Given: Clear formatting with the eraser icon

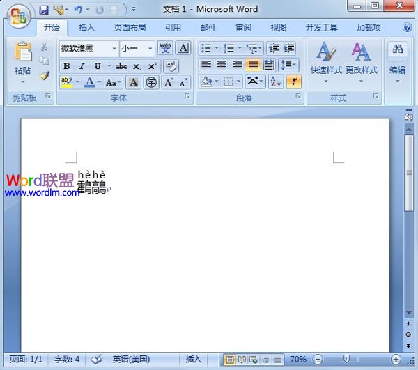Looking at the screenshot, I should pos(171,66).
